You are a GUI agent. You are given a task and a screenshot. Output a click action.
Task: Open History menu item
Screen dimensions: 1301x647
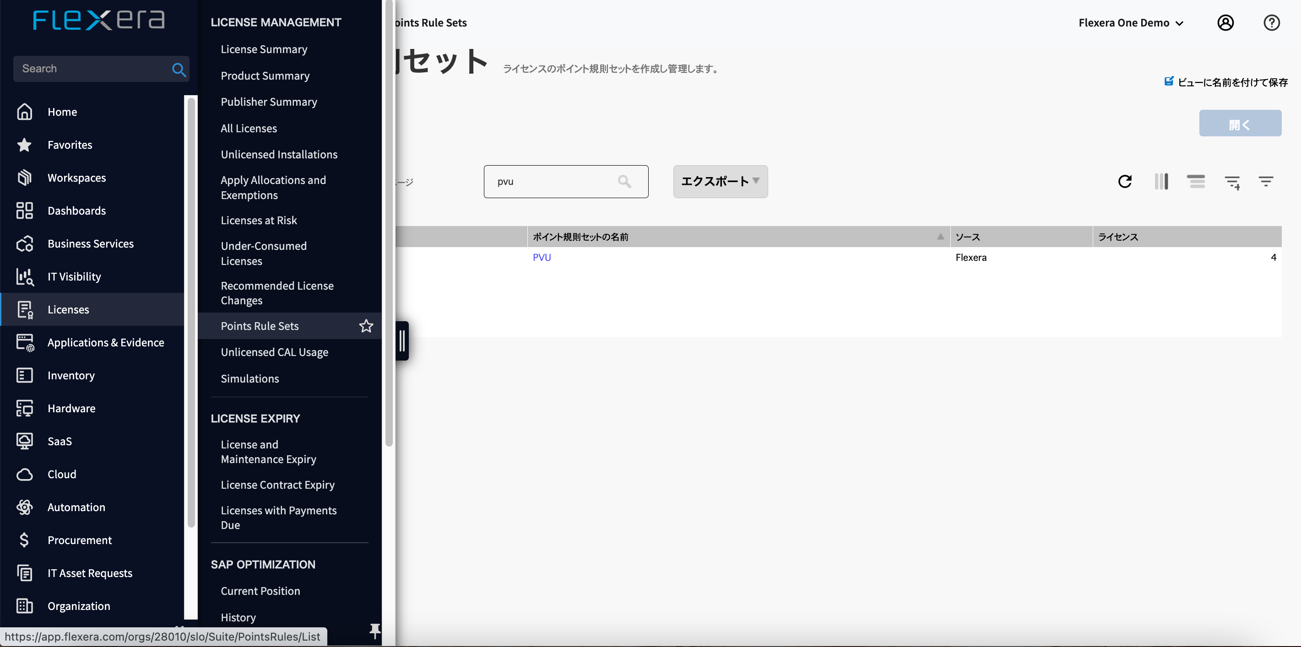click(238, 618)
